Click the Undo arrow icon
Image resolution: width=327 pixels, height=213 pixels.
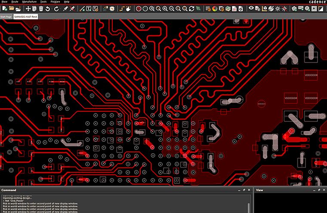47,8
